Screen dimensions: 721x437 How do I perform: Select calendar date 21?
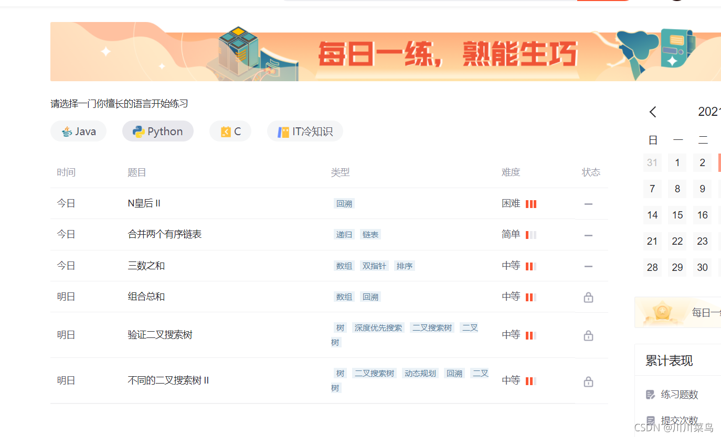(652, 241)
